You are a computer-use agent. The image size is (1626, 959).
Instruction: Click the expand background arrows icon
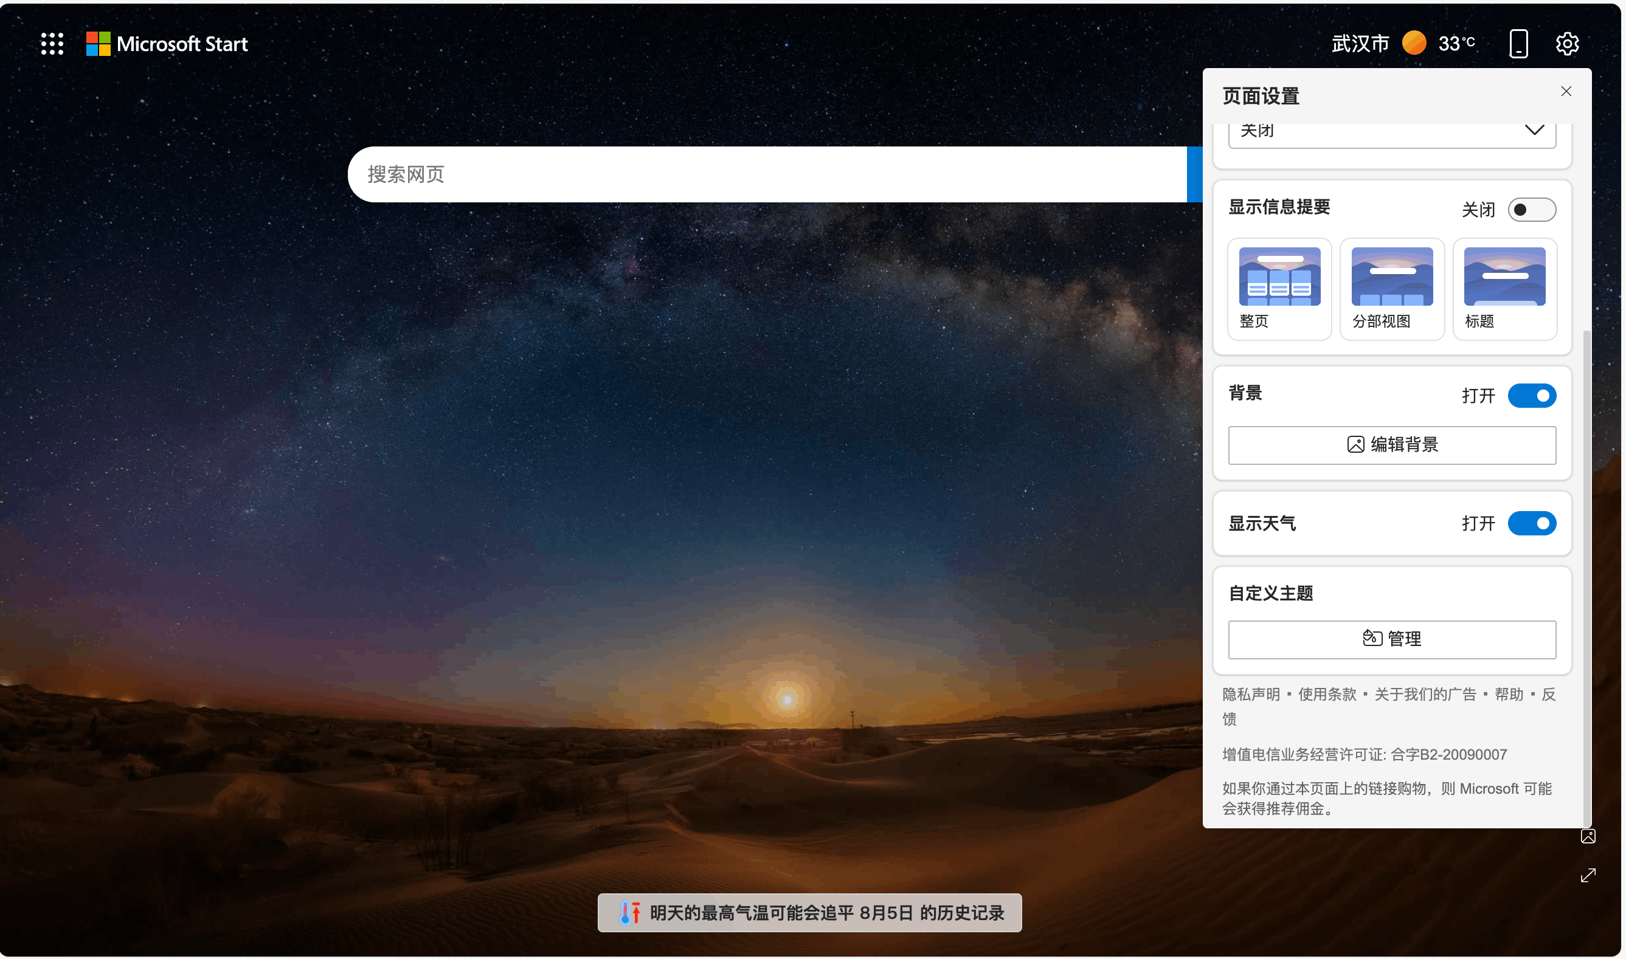point(1587,875)
